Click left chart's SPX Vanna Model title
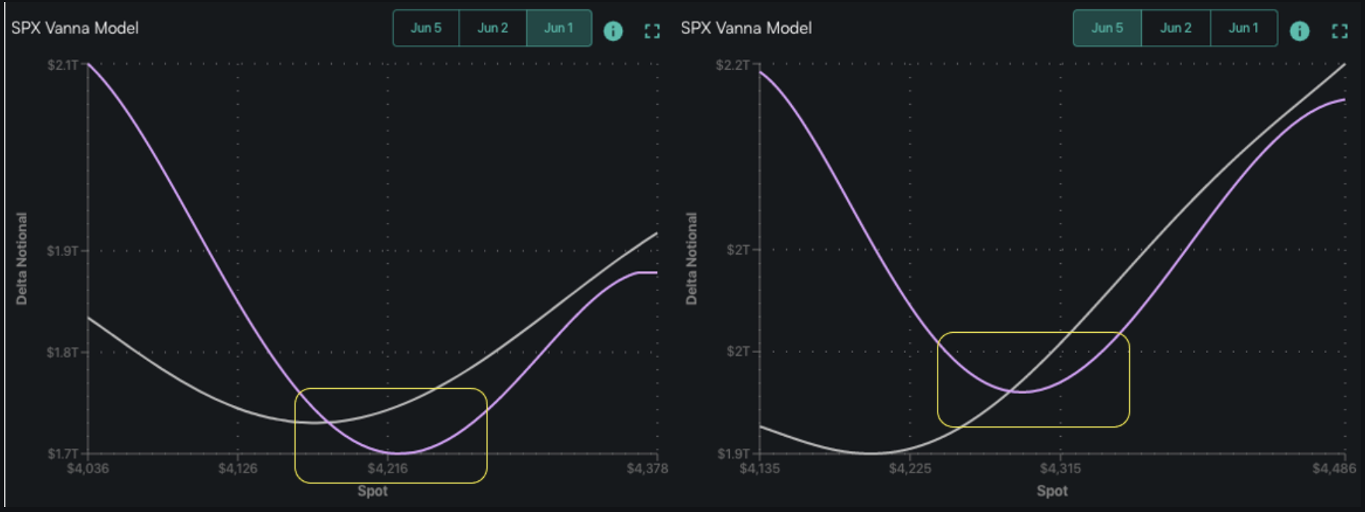 [x=75, y=28]
